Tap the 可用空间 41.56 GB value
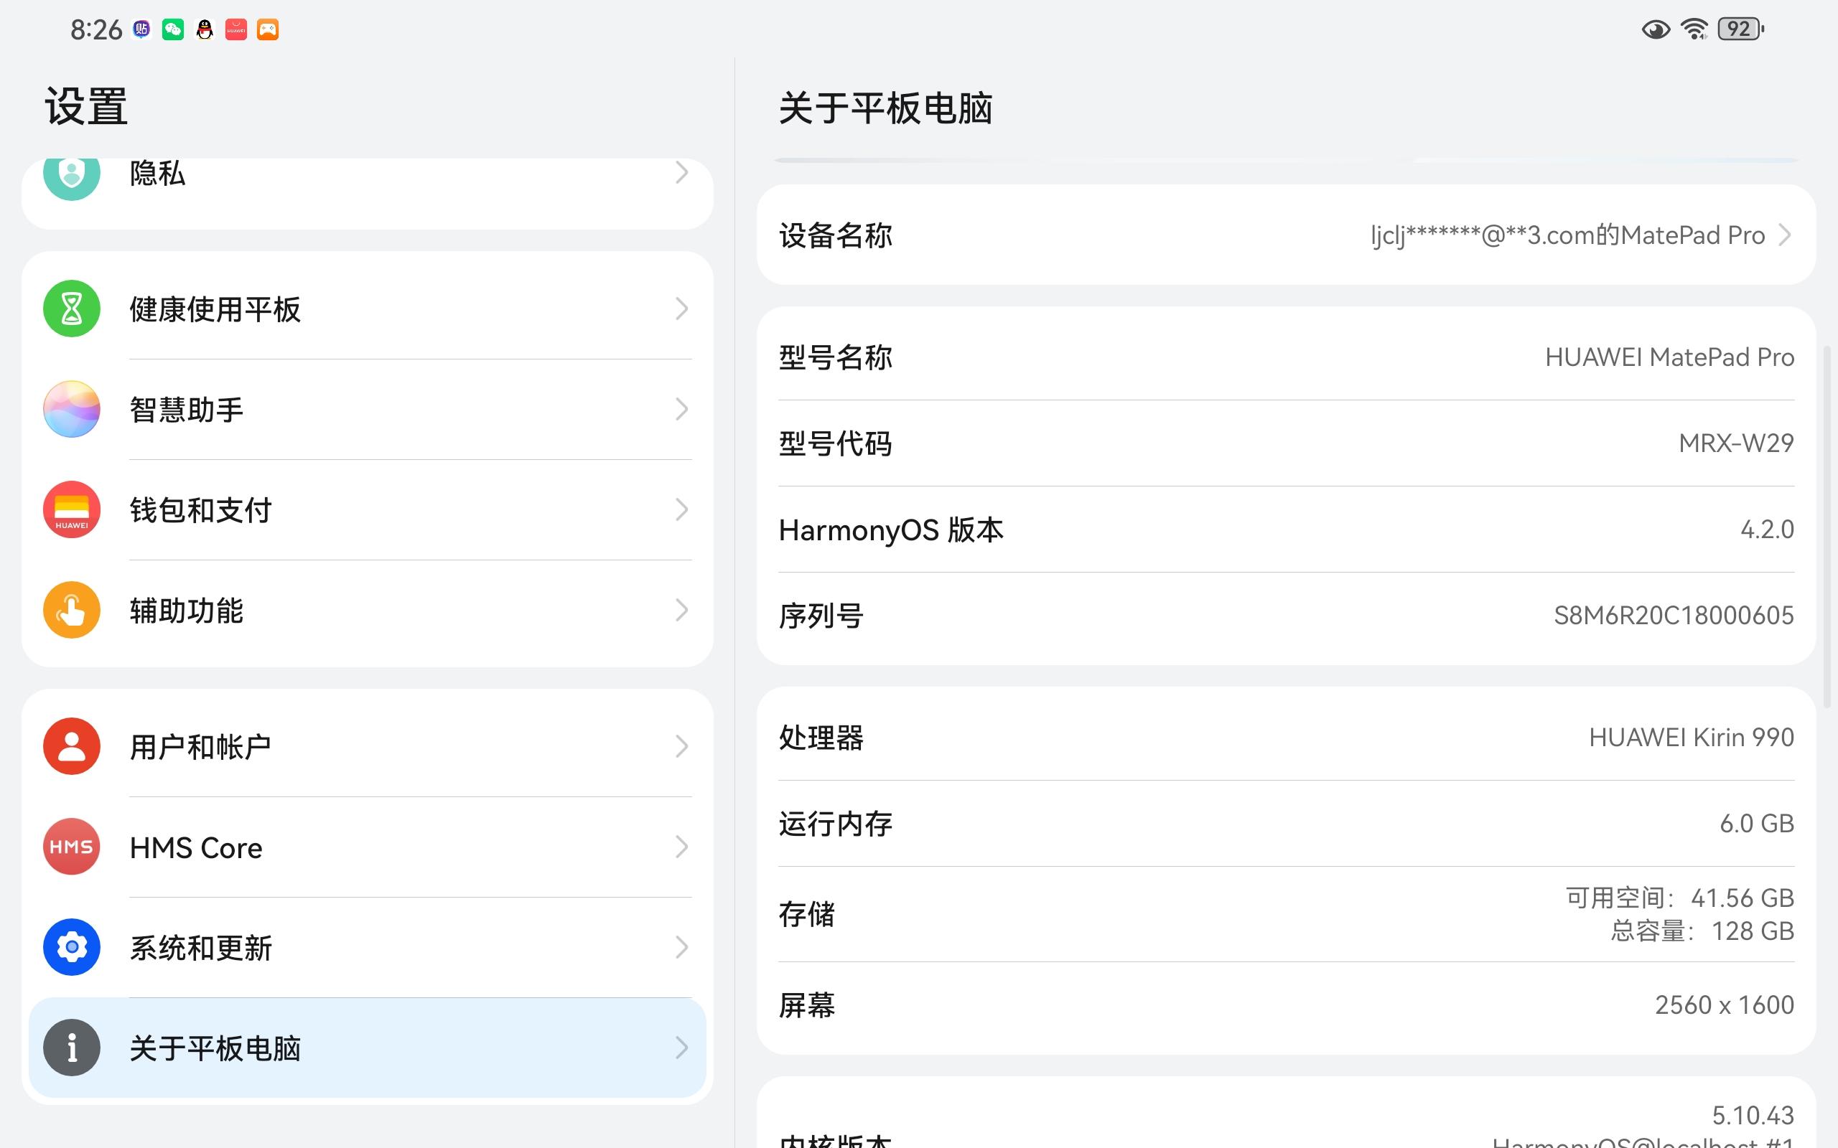The image size is (1838, 1148). point(1679,898)
